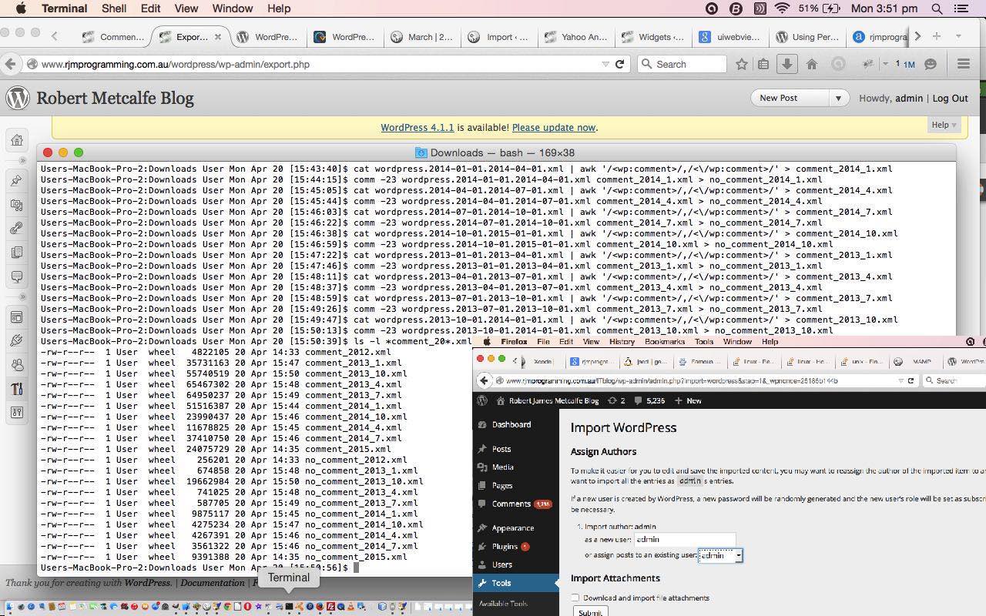Open Dashboard home icon in WordPress sidebar

17,140
